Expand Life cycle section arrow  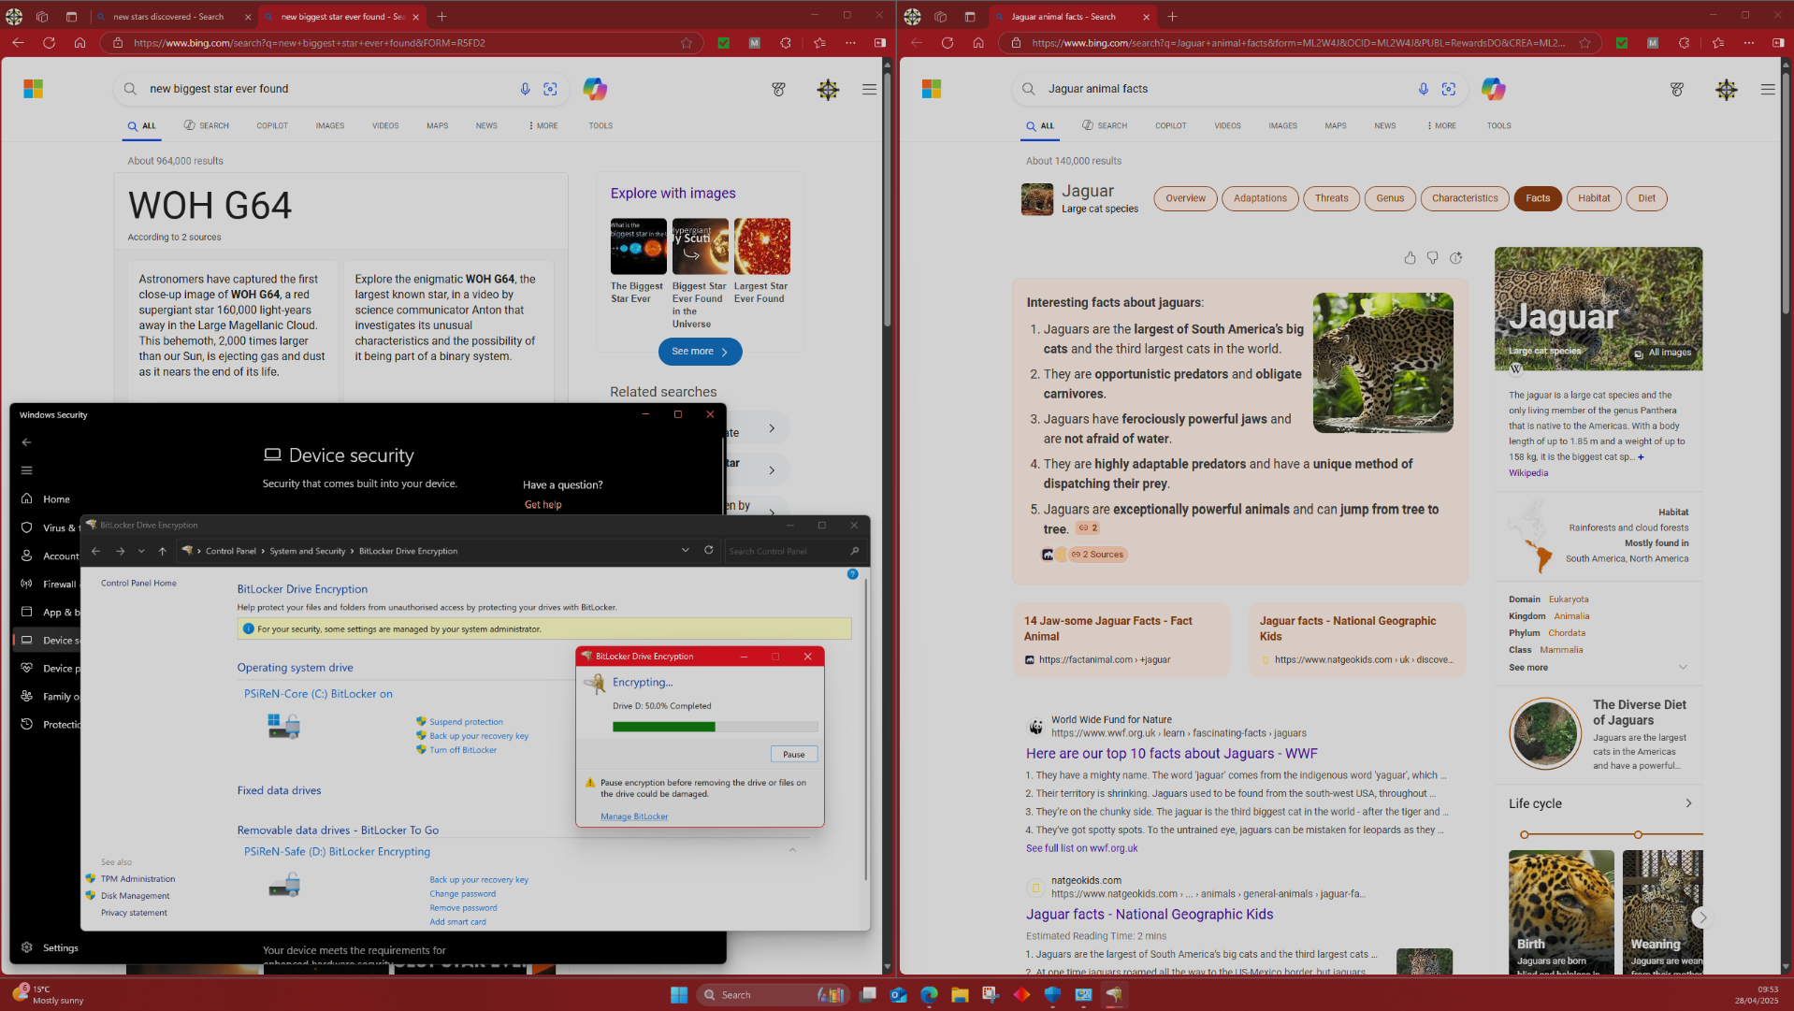1688,803
